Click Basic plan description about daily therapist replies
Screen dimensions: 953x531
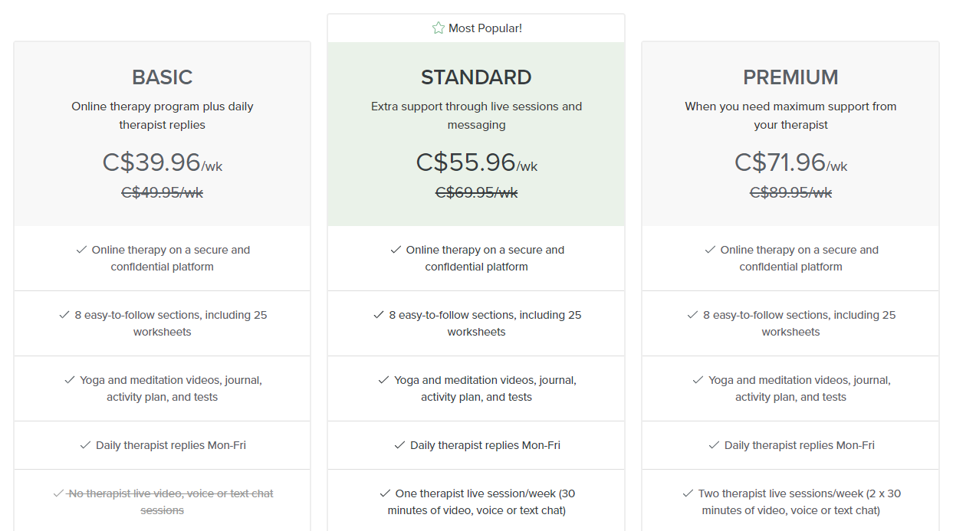[x=163, y=116]
